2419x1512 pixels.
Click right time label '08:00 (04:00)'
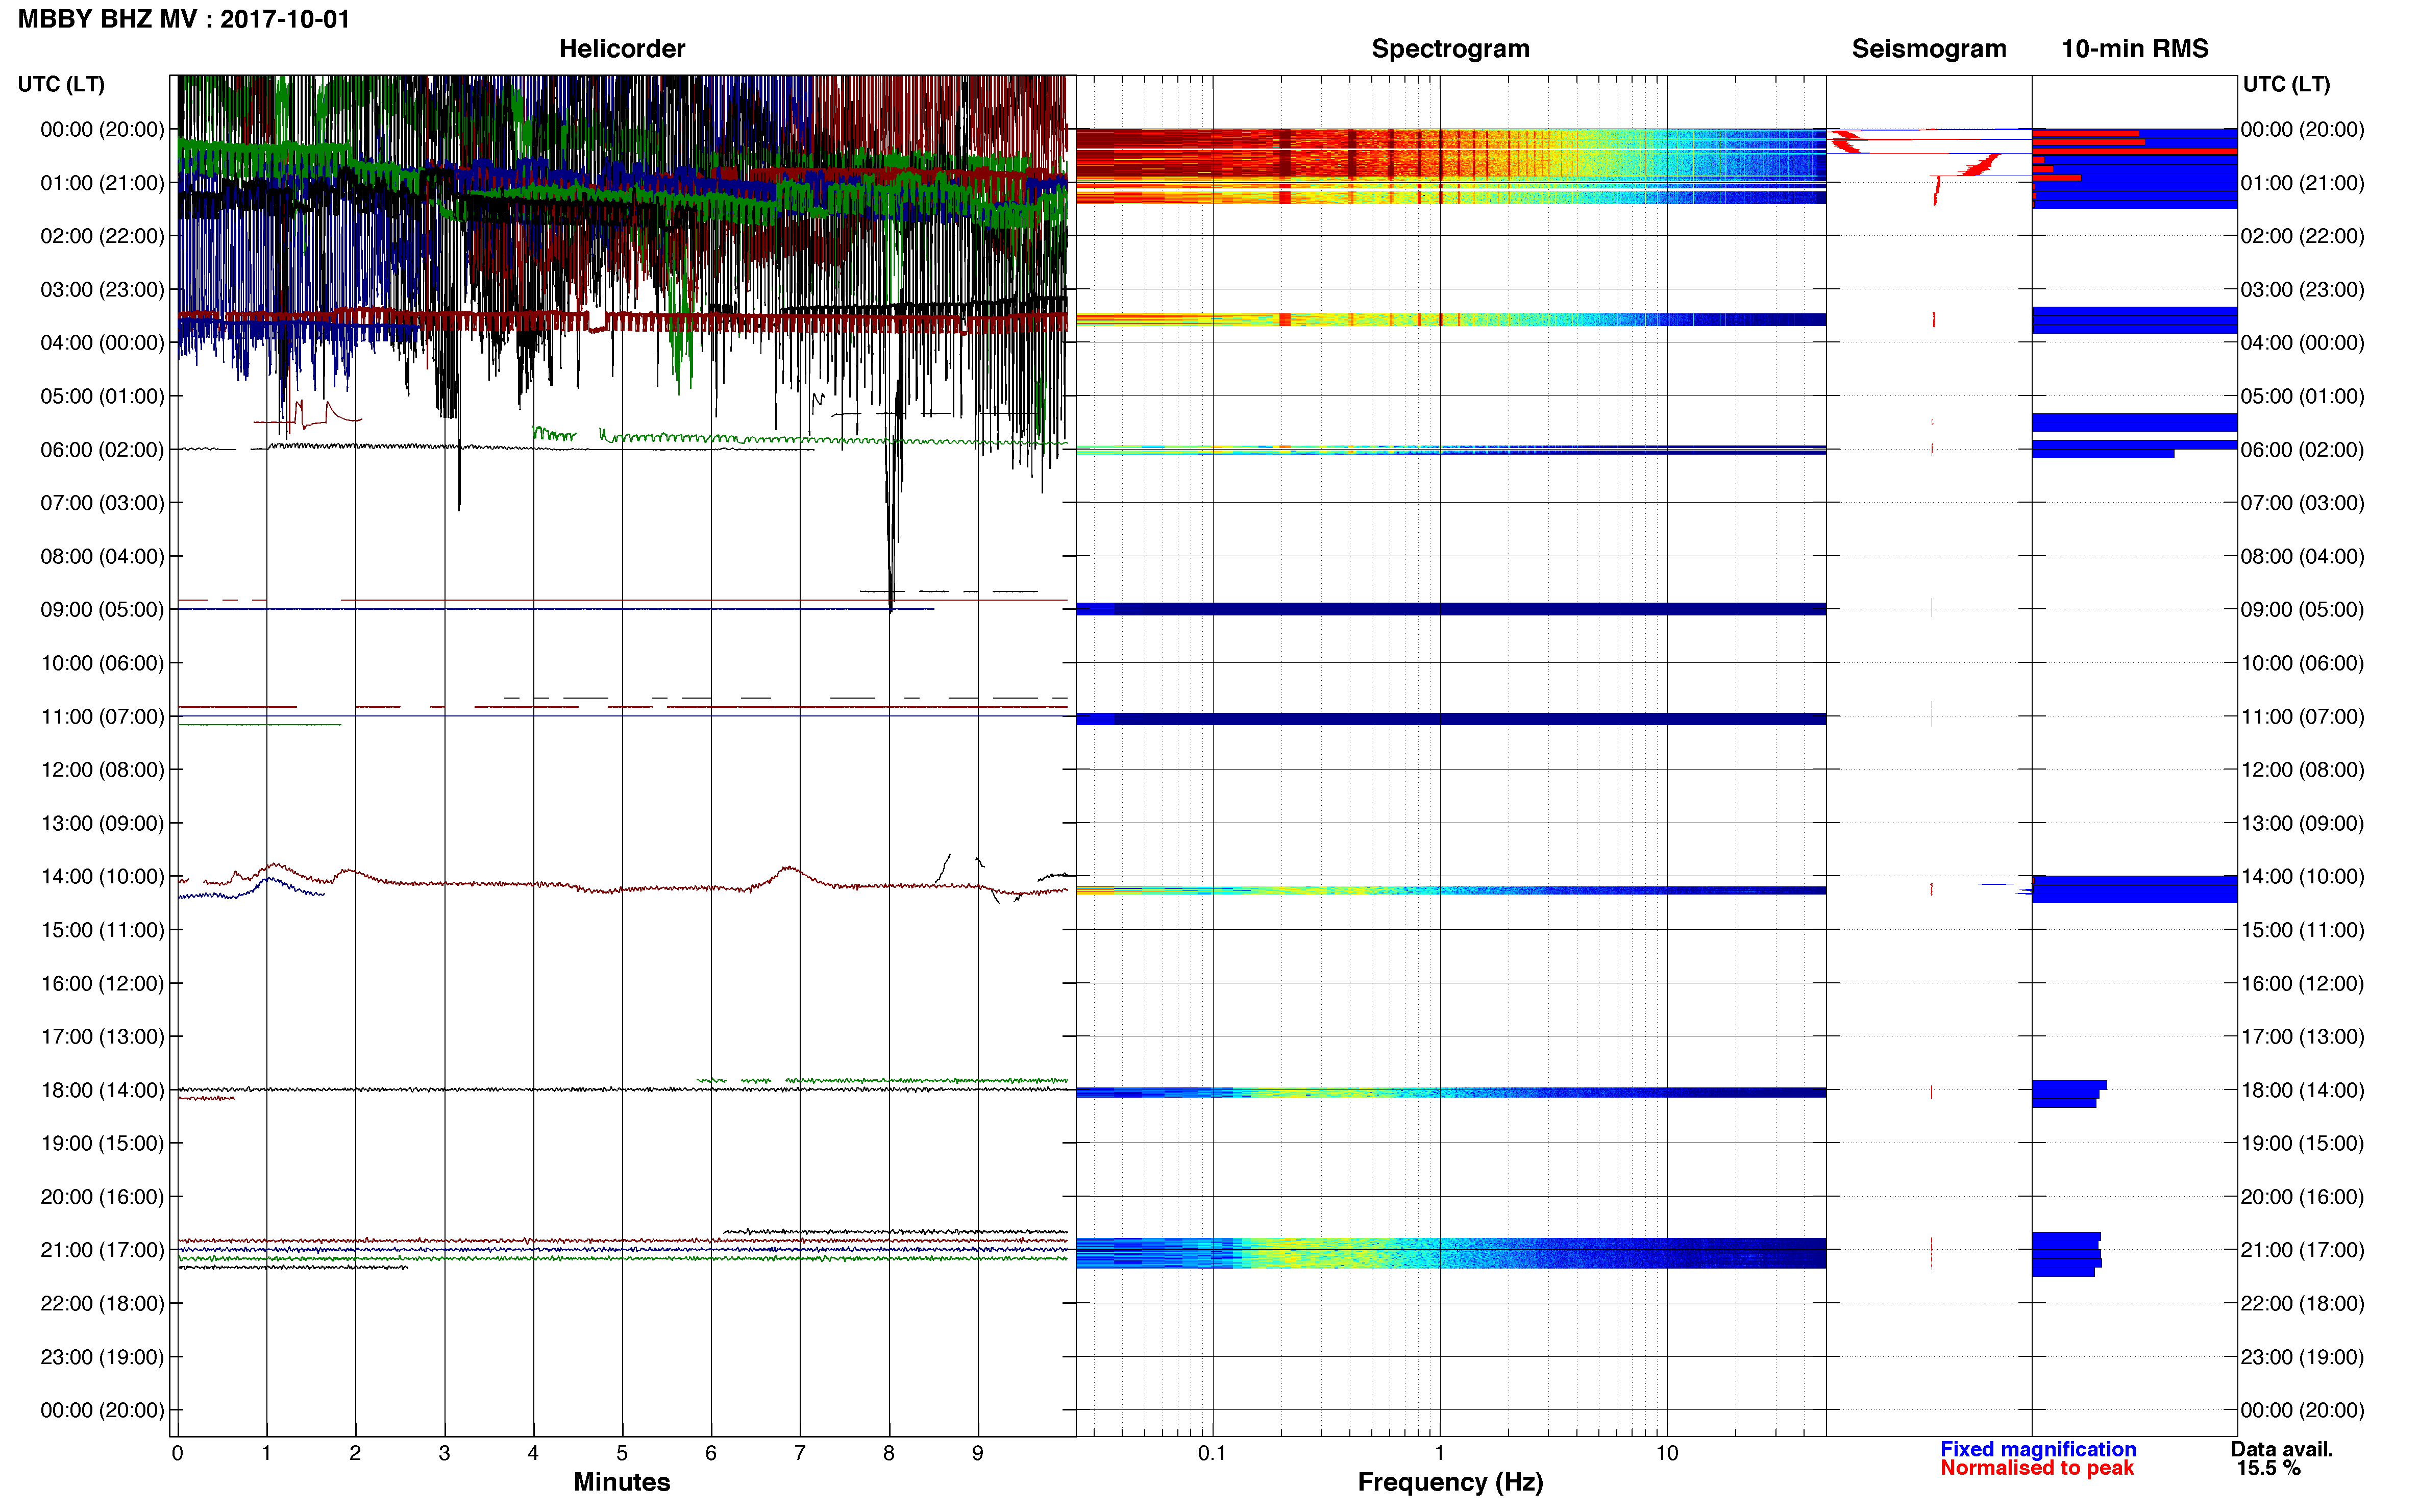2302,556
